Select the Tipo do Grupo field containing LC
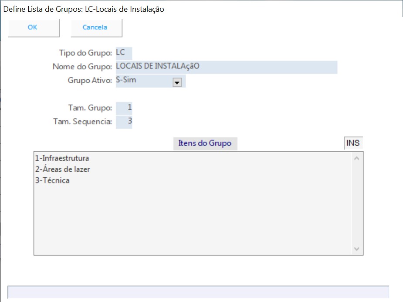The height and width of the screenshot is (302, 403). tap(124, 53)
